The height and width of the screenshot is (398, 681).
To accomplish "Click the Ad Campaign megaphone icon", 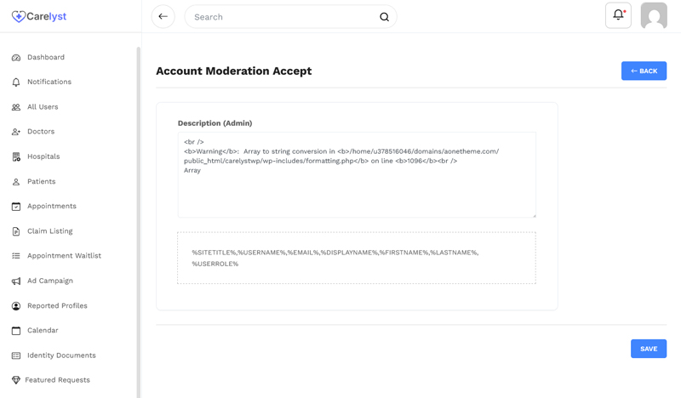I will tap(16, 281).
